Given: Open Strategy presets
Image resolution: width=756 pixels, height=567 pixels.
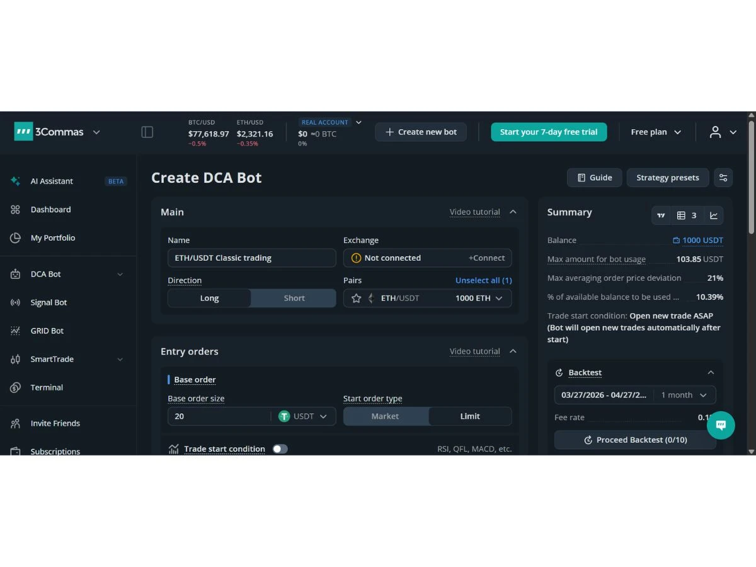Looking at the screenshot, I should tap(667, 178).
